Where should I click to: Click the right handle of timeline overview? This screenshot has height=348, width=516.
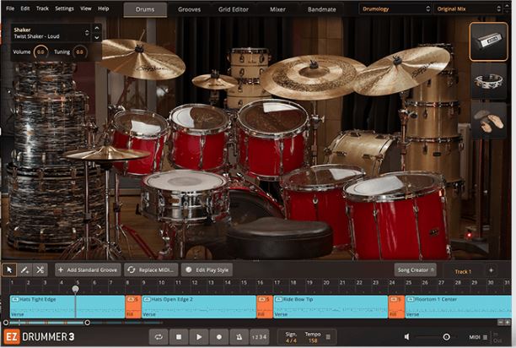[x=87, y=323]
